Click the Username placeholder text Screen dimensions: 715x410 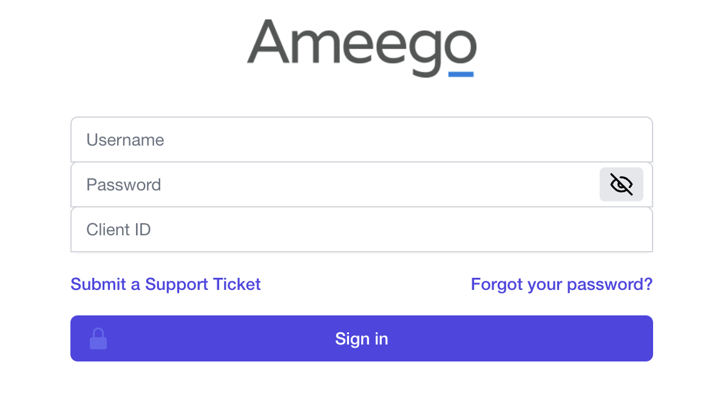pyautogui.click(x=125, y=139)
